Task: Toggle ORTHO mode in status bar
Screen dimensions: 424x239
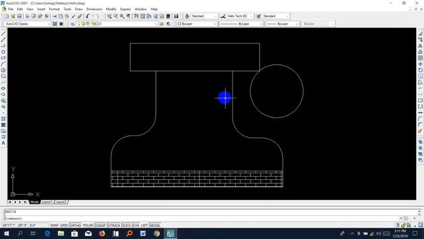Action: [76, 226]
